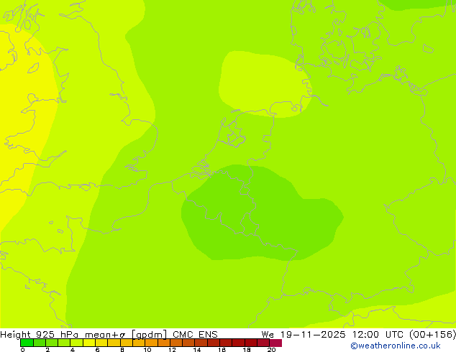Click the legend label '10'

[x=147, y=350]
